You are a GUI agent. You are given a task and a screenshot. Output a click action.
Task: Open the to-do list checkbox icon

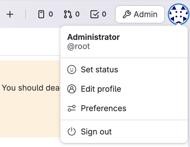tap(94, 14)
